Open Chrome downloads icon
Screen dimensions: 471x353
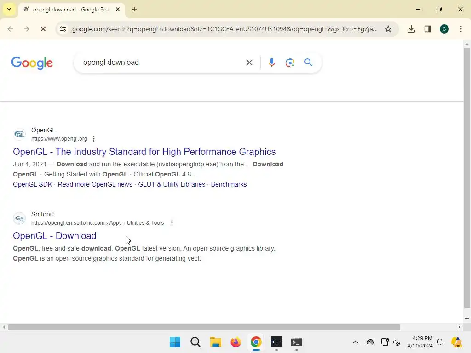tap(411, 29)
